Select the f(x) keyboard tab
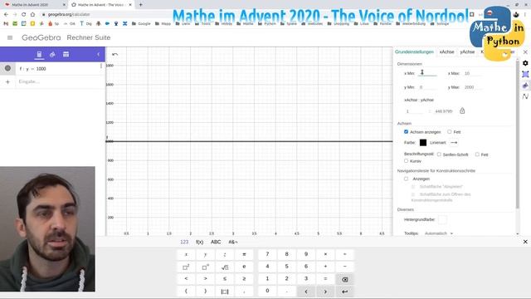 [199, 242]
